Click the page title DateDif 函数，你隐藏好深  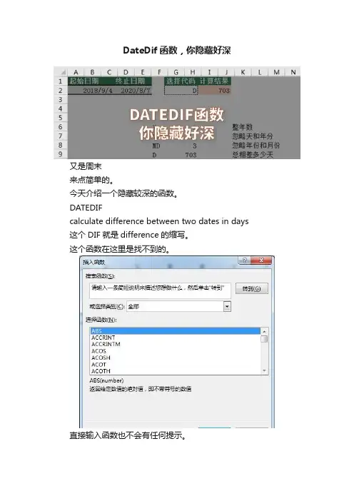click(x=177, y=51)
